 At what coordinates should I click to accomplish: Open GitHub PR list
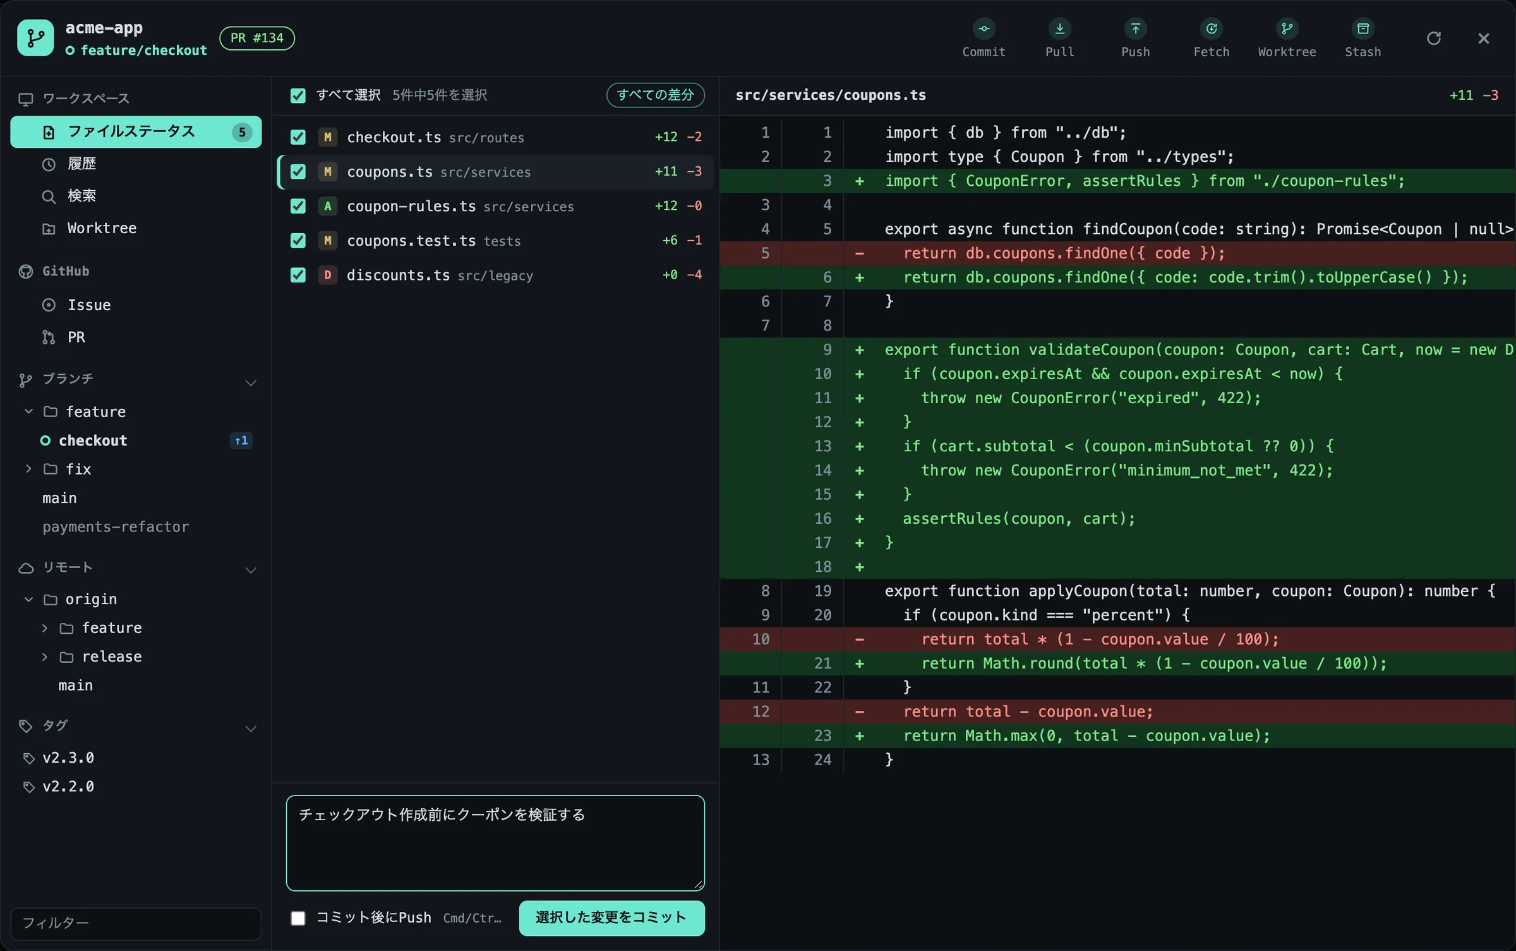(x=136, y=337)
